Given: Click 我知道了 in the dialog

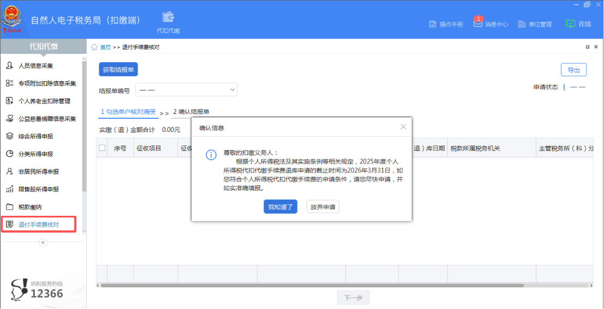Looking at the screenshot, I should pyautogui.click(x=280, y=207).
